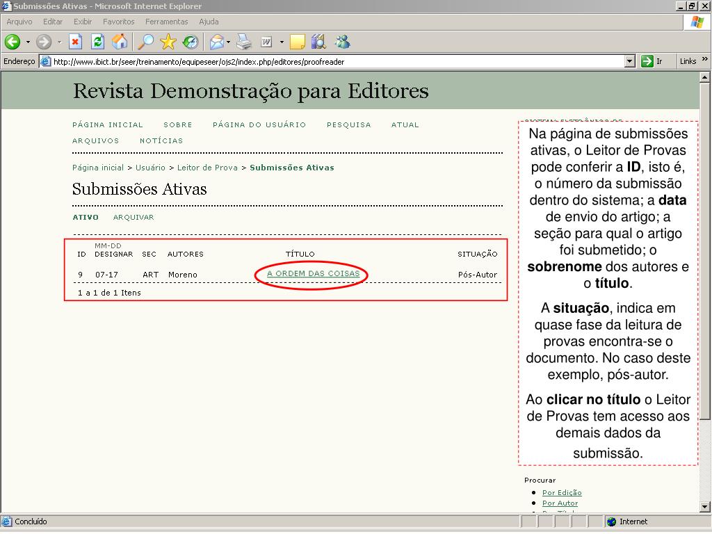Open Search with the magnifying glass icon
The image size is (712, 534).
[146, 42]
